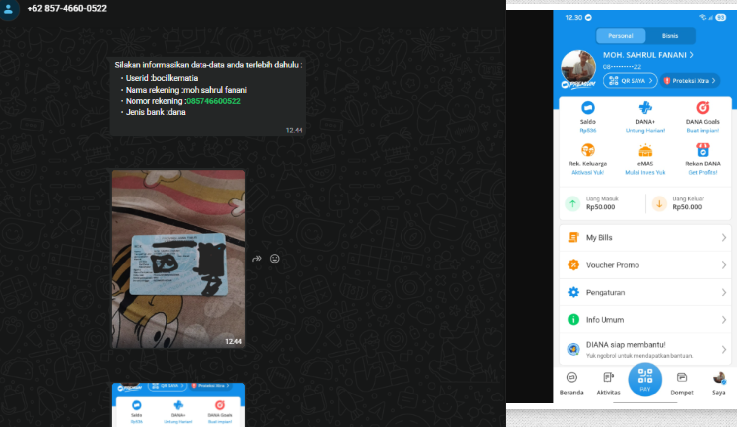This screenshot has width=737, height=427.
Task: Click the Voucher Promo icon
Action: tap(573, 265)
